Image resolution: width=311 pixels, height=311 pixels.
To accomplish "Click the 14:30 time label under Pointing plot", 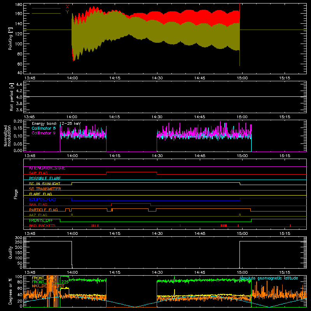I will (x=157, y=78).
